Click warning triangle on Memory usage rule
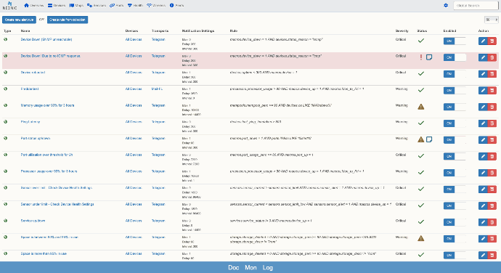 tap(421, 107)
